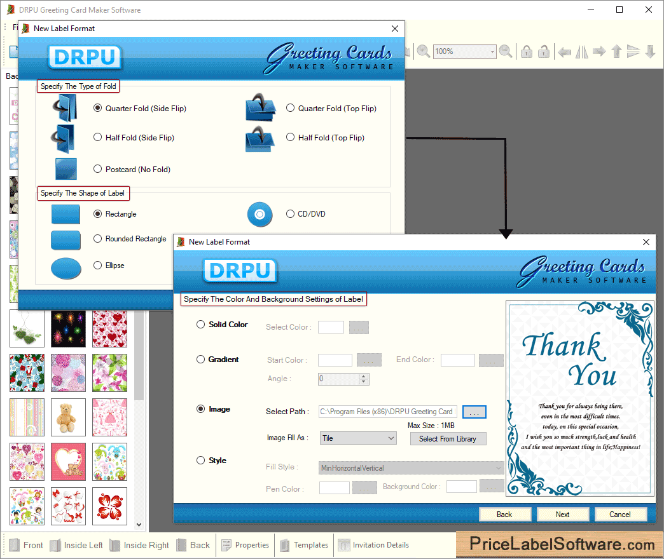Click the zoom in magnifier icon

pos(423,51)
